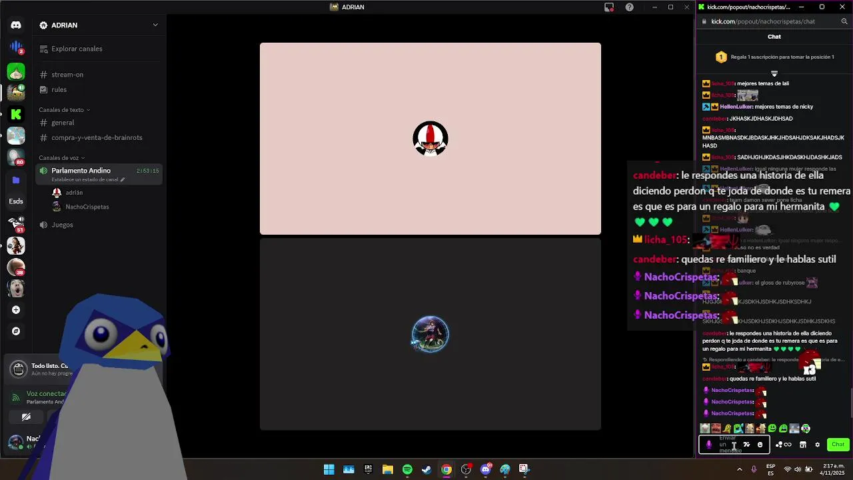This screenshot has height=480, width=853.
Task: Pick the first quick emote in Kick chat
Action: 705,428
